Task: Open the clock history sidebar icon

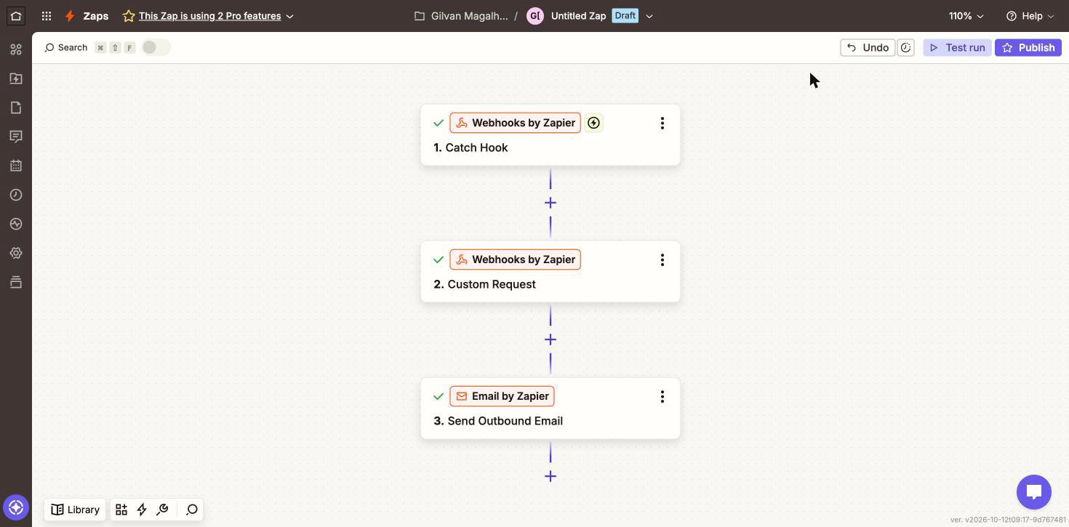Action: pyautogui.click(x=16, y=195)
